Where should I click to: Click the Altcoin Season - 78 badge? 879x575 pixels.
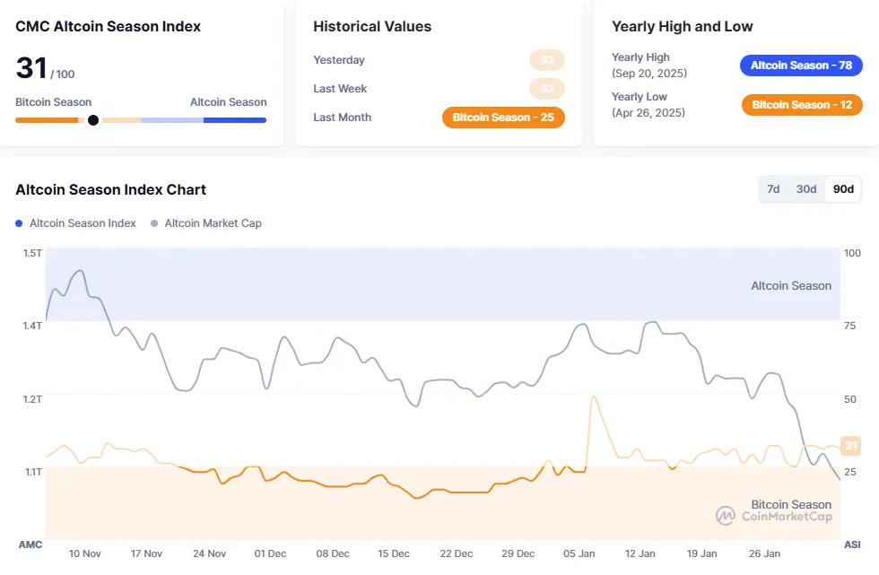801,65
